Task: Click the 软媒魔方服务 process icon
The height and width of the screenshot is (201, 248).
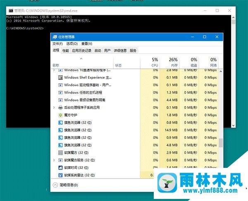Action: 60,160
